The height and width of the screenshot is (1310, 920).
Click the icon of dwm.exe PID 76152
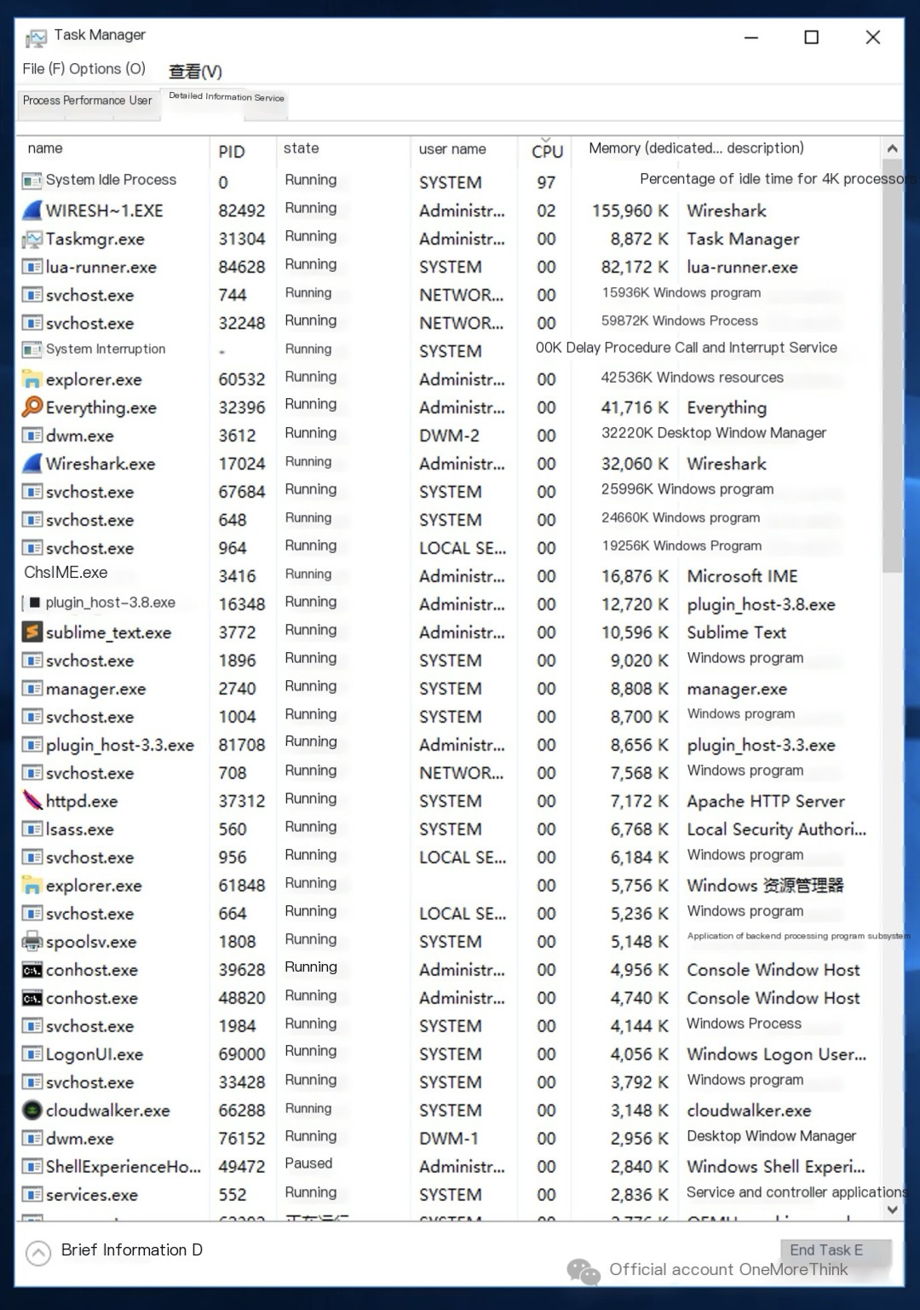click(32, 1138)
